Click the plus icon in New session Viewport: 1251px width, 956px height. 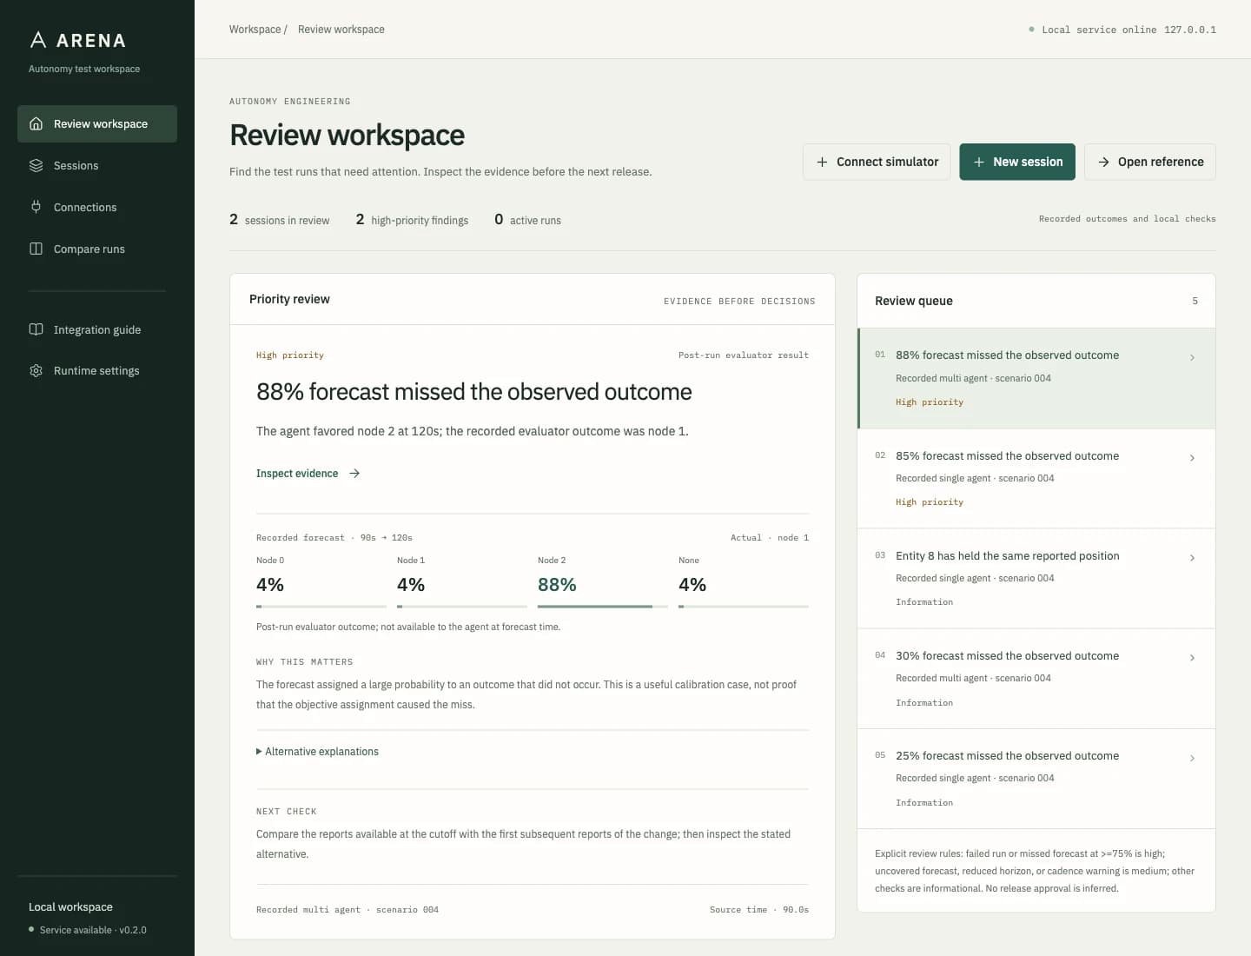[x=978, y=162]
